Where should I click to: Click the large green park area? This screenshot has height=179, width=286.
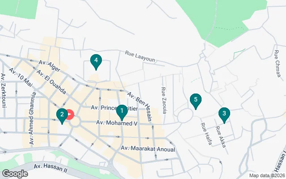click(x=219, y=20)
